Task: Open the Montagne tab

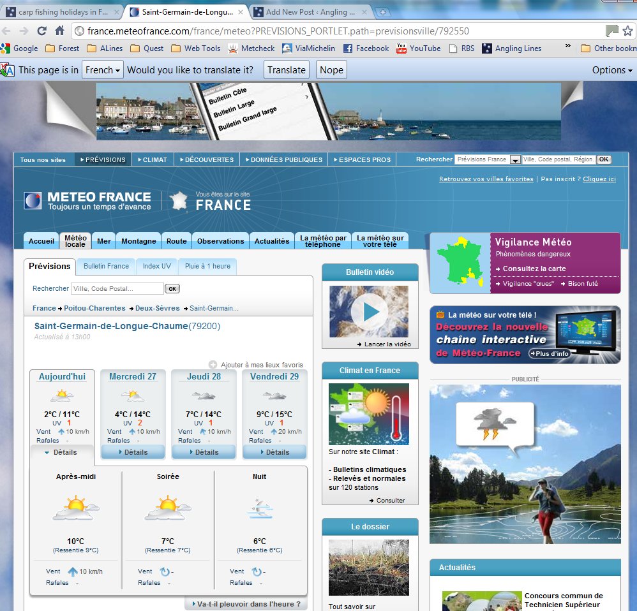Action: [x=139, y=241]
